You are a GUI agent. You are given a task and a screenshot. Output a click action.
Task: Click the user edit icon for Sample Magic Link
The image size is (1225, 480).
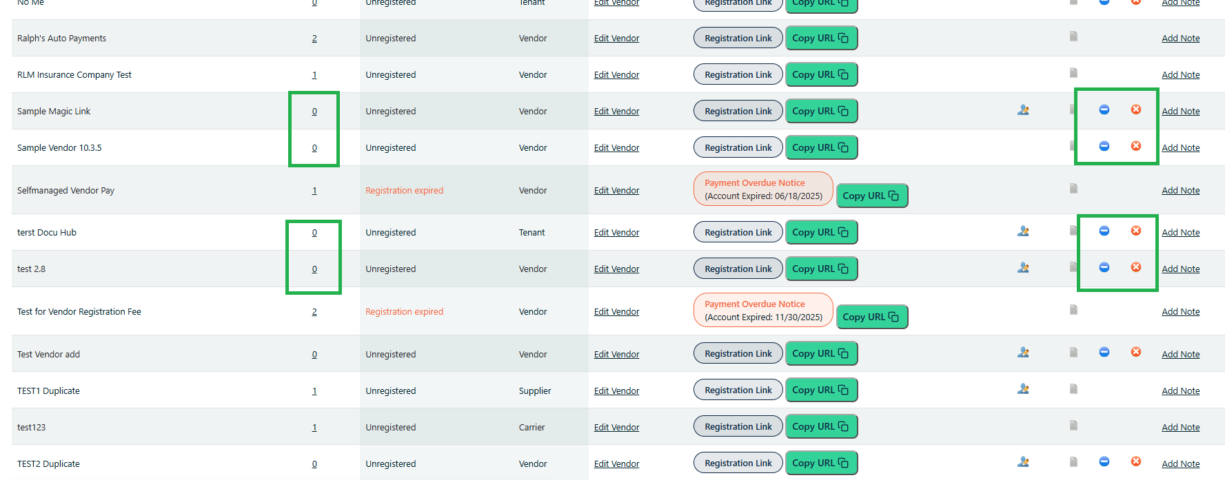[1023, 109]
